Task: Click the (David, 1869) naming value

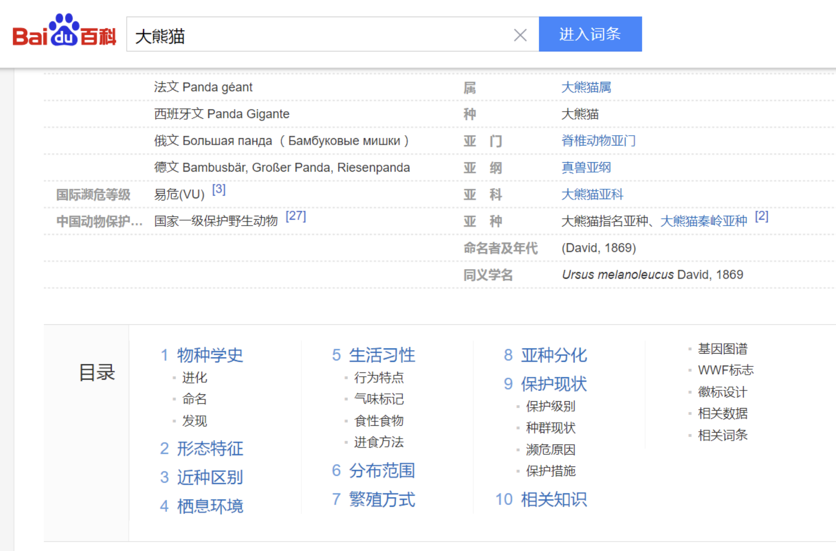Action: (598, 248)
